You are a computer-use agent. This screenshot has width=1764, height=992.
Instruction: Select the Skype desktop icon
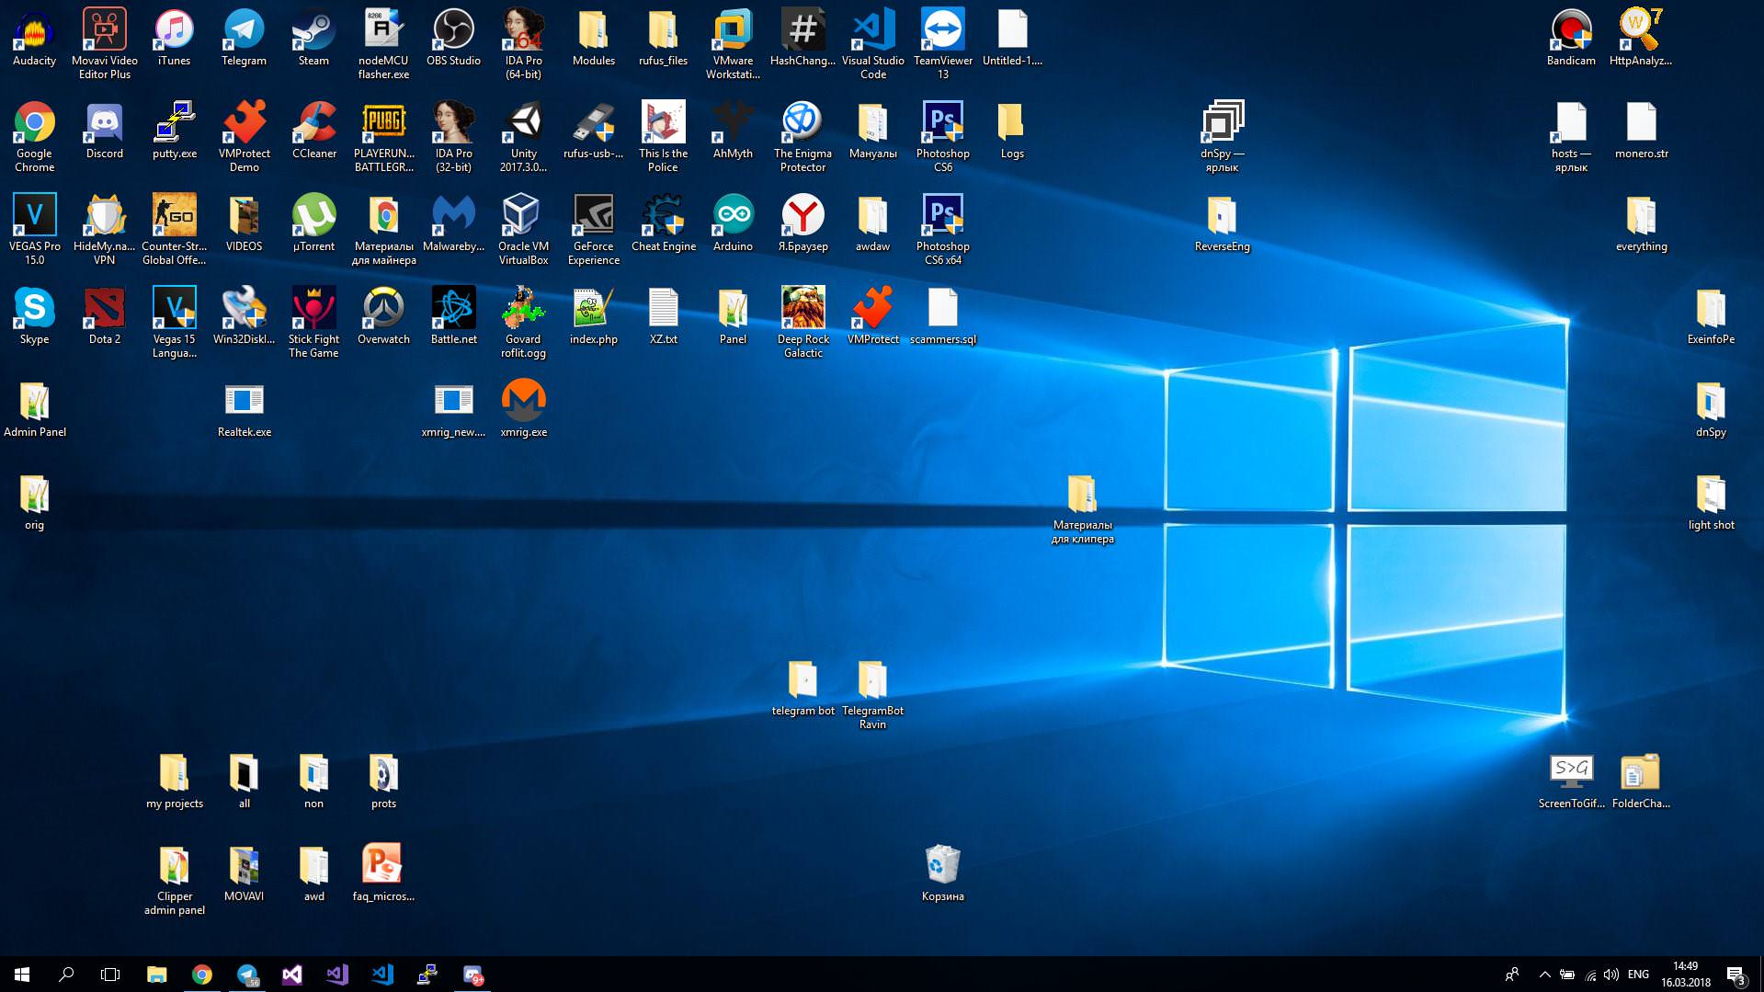[x=34, y=317]
